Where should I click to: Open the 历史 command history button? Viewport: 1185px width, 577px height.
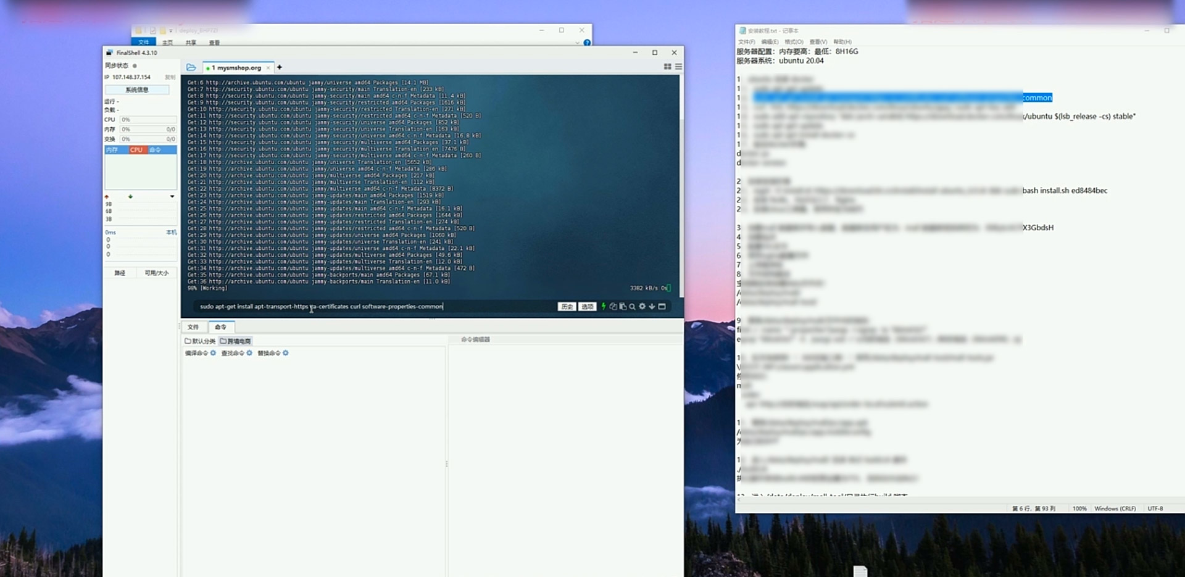[567, 307]
